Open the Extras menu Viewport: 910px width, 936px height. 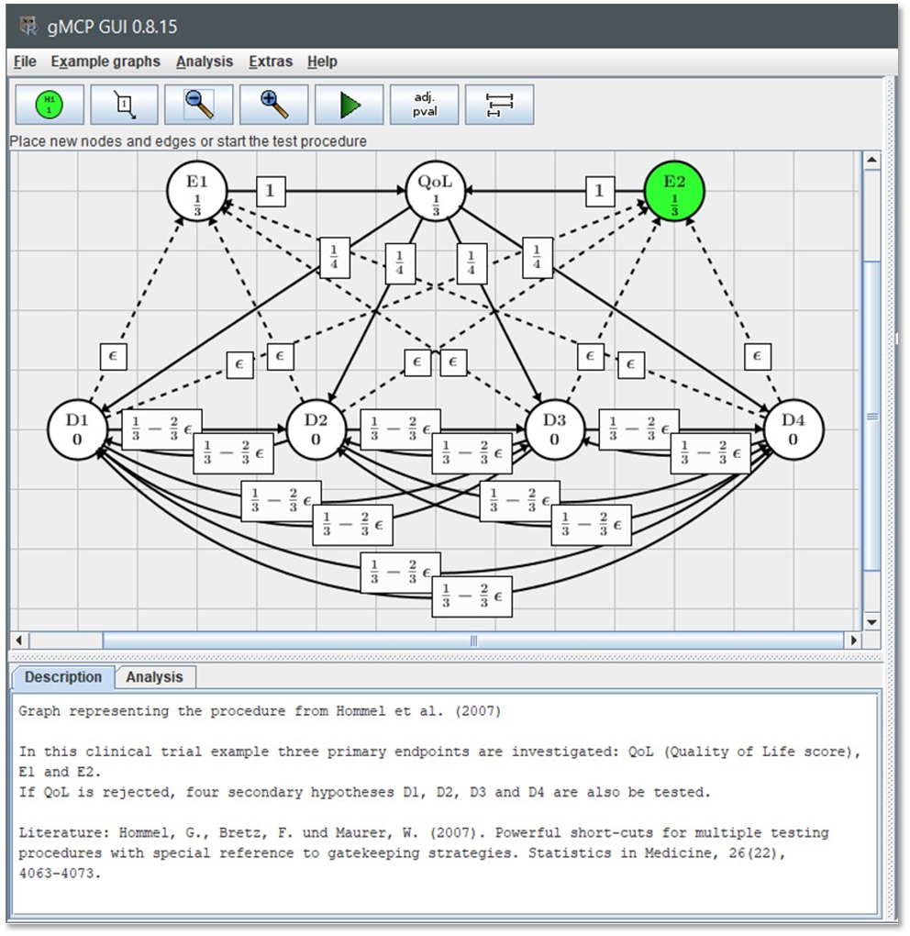(271, 61)
